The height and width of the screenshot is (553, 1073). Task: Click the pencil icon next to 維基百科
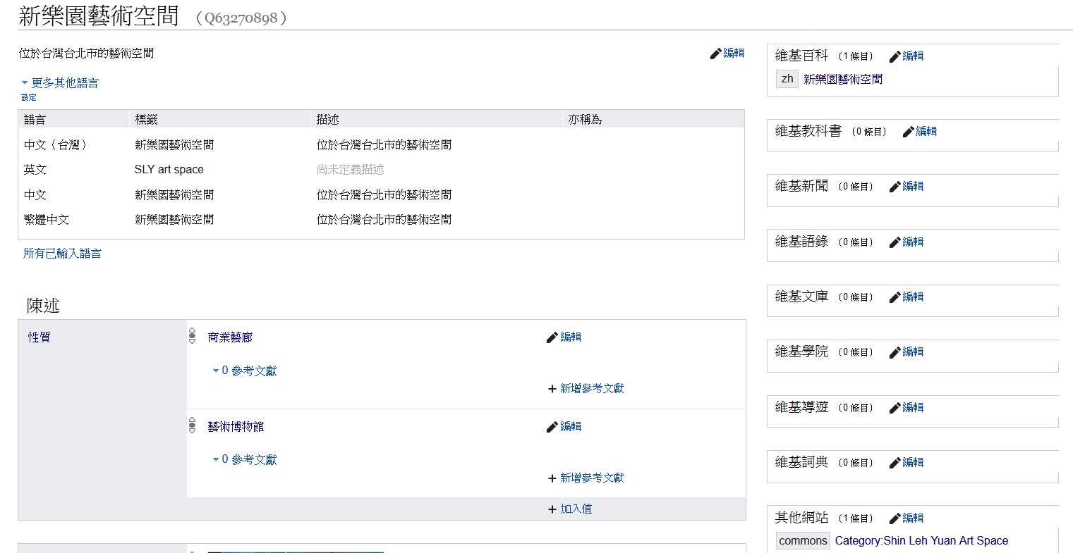click(x=895, y=56)
